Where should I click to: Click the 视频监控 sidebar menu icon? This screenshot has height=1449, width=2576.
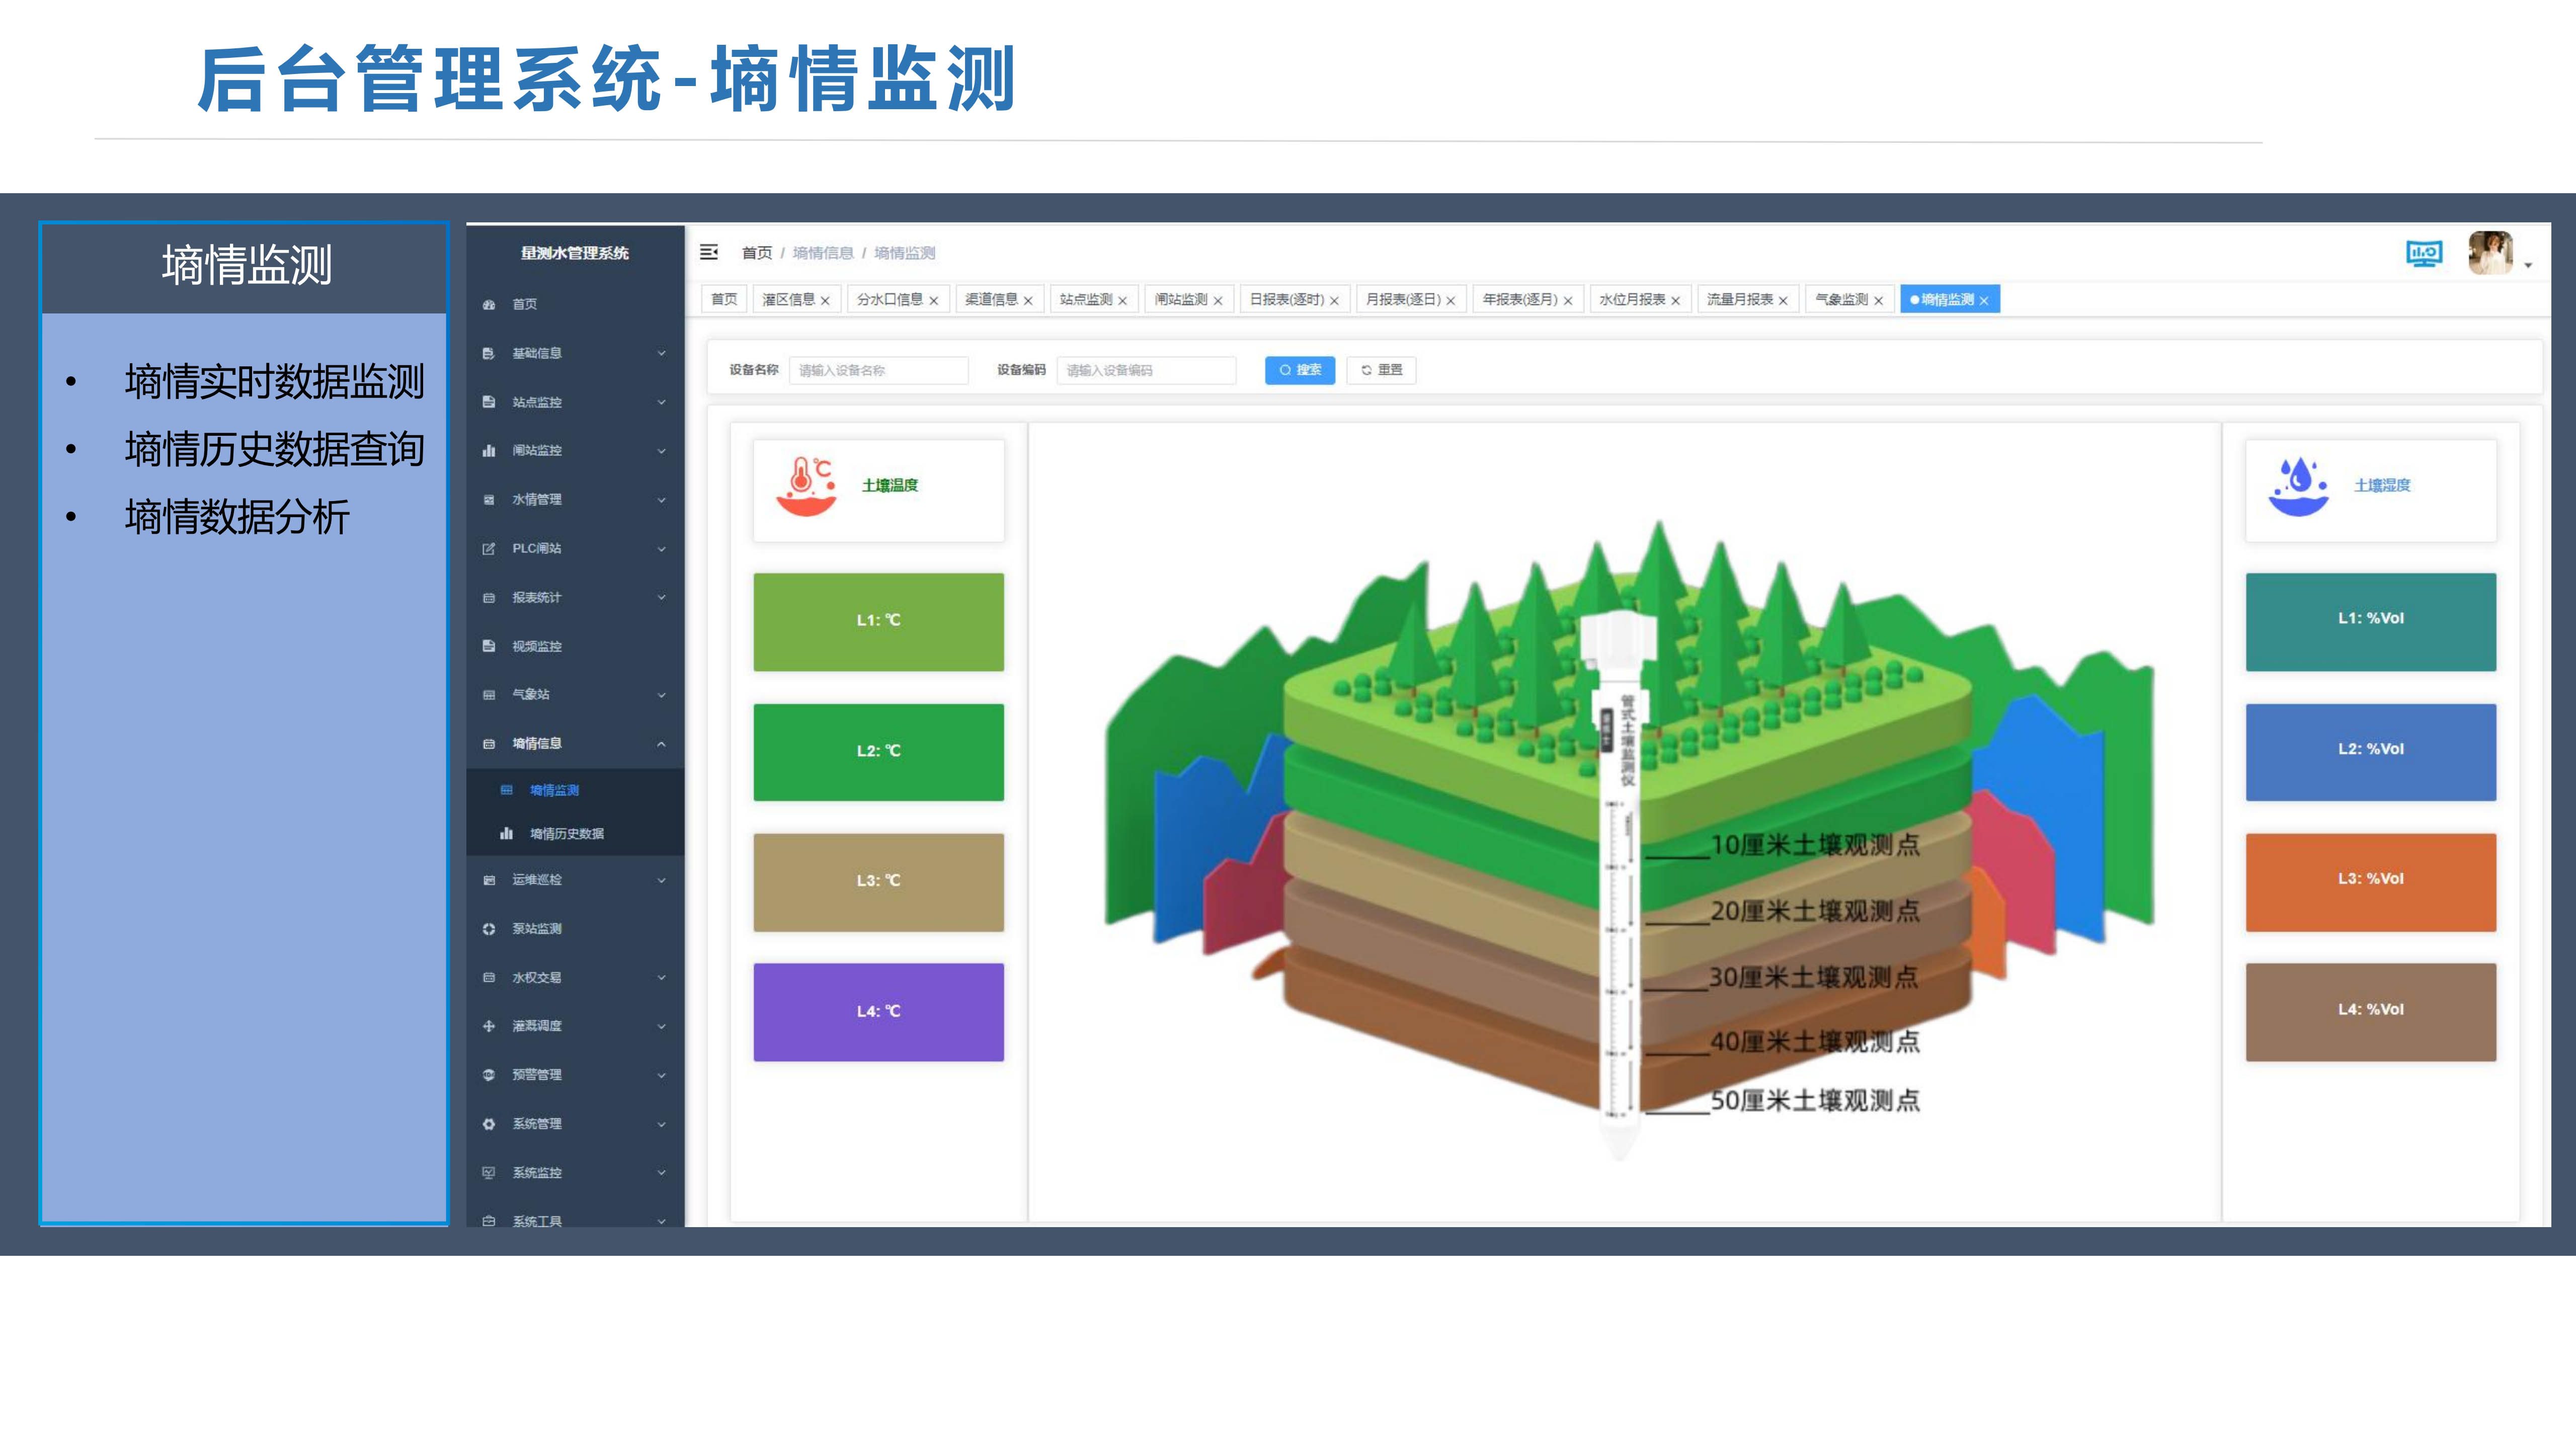[x=489, y=646]
